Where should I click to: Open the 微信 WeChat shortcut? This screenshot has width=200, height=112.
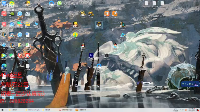pyautogui.click(x=12, y=57)
